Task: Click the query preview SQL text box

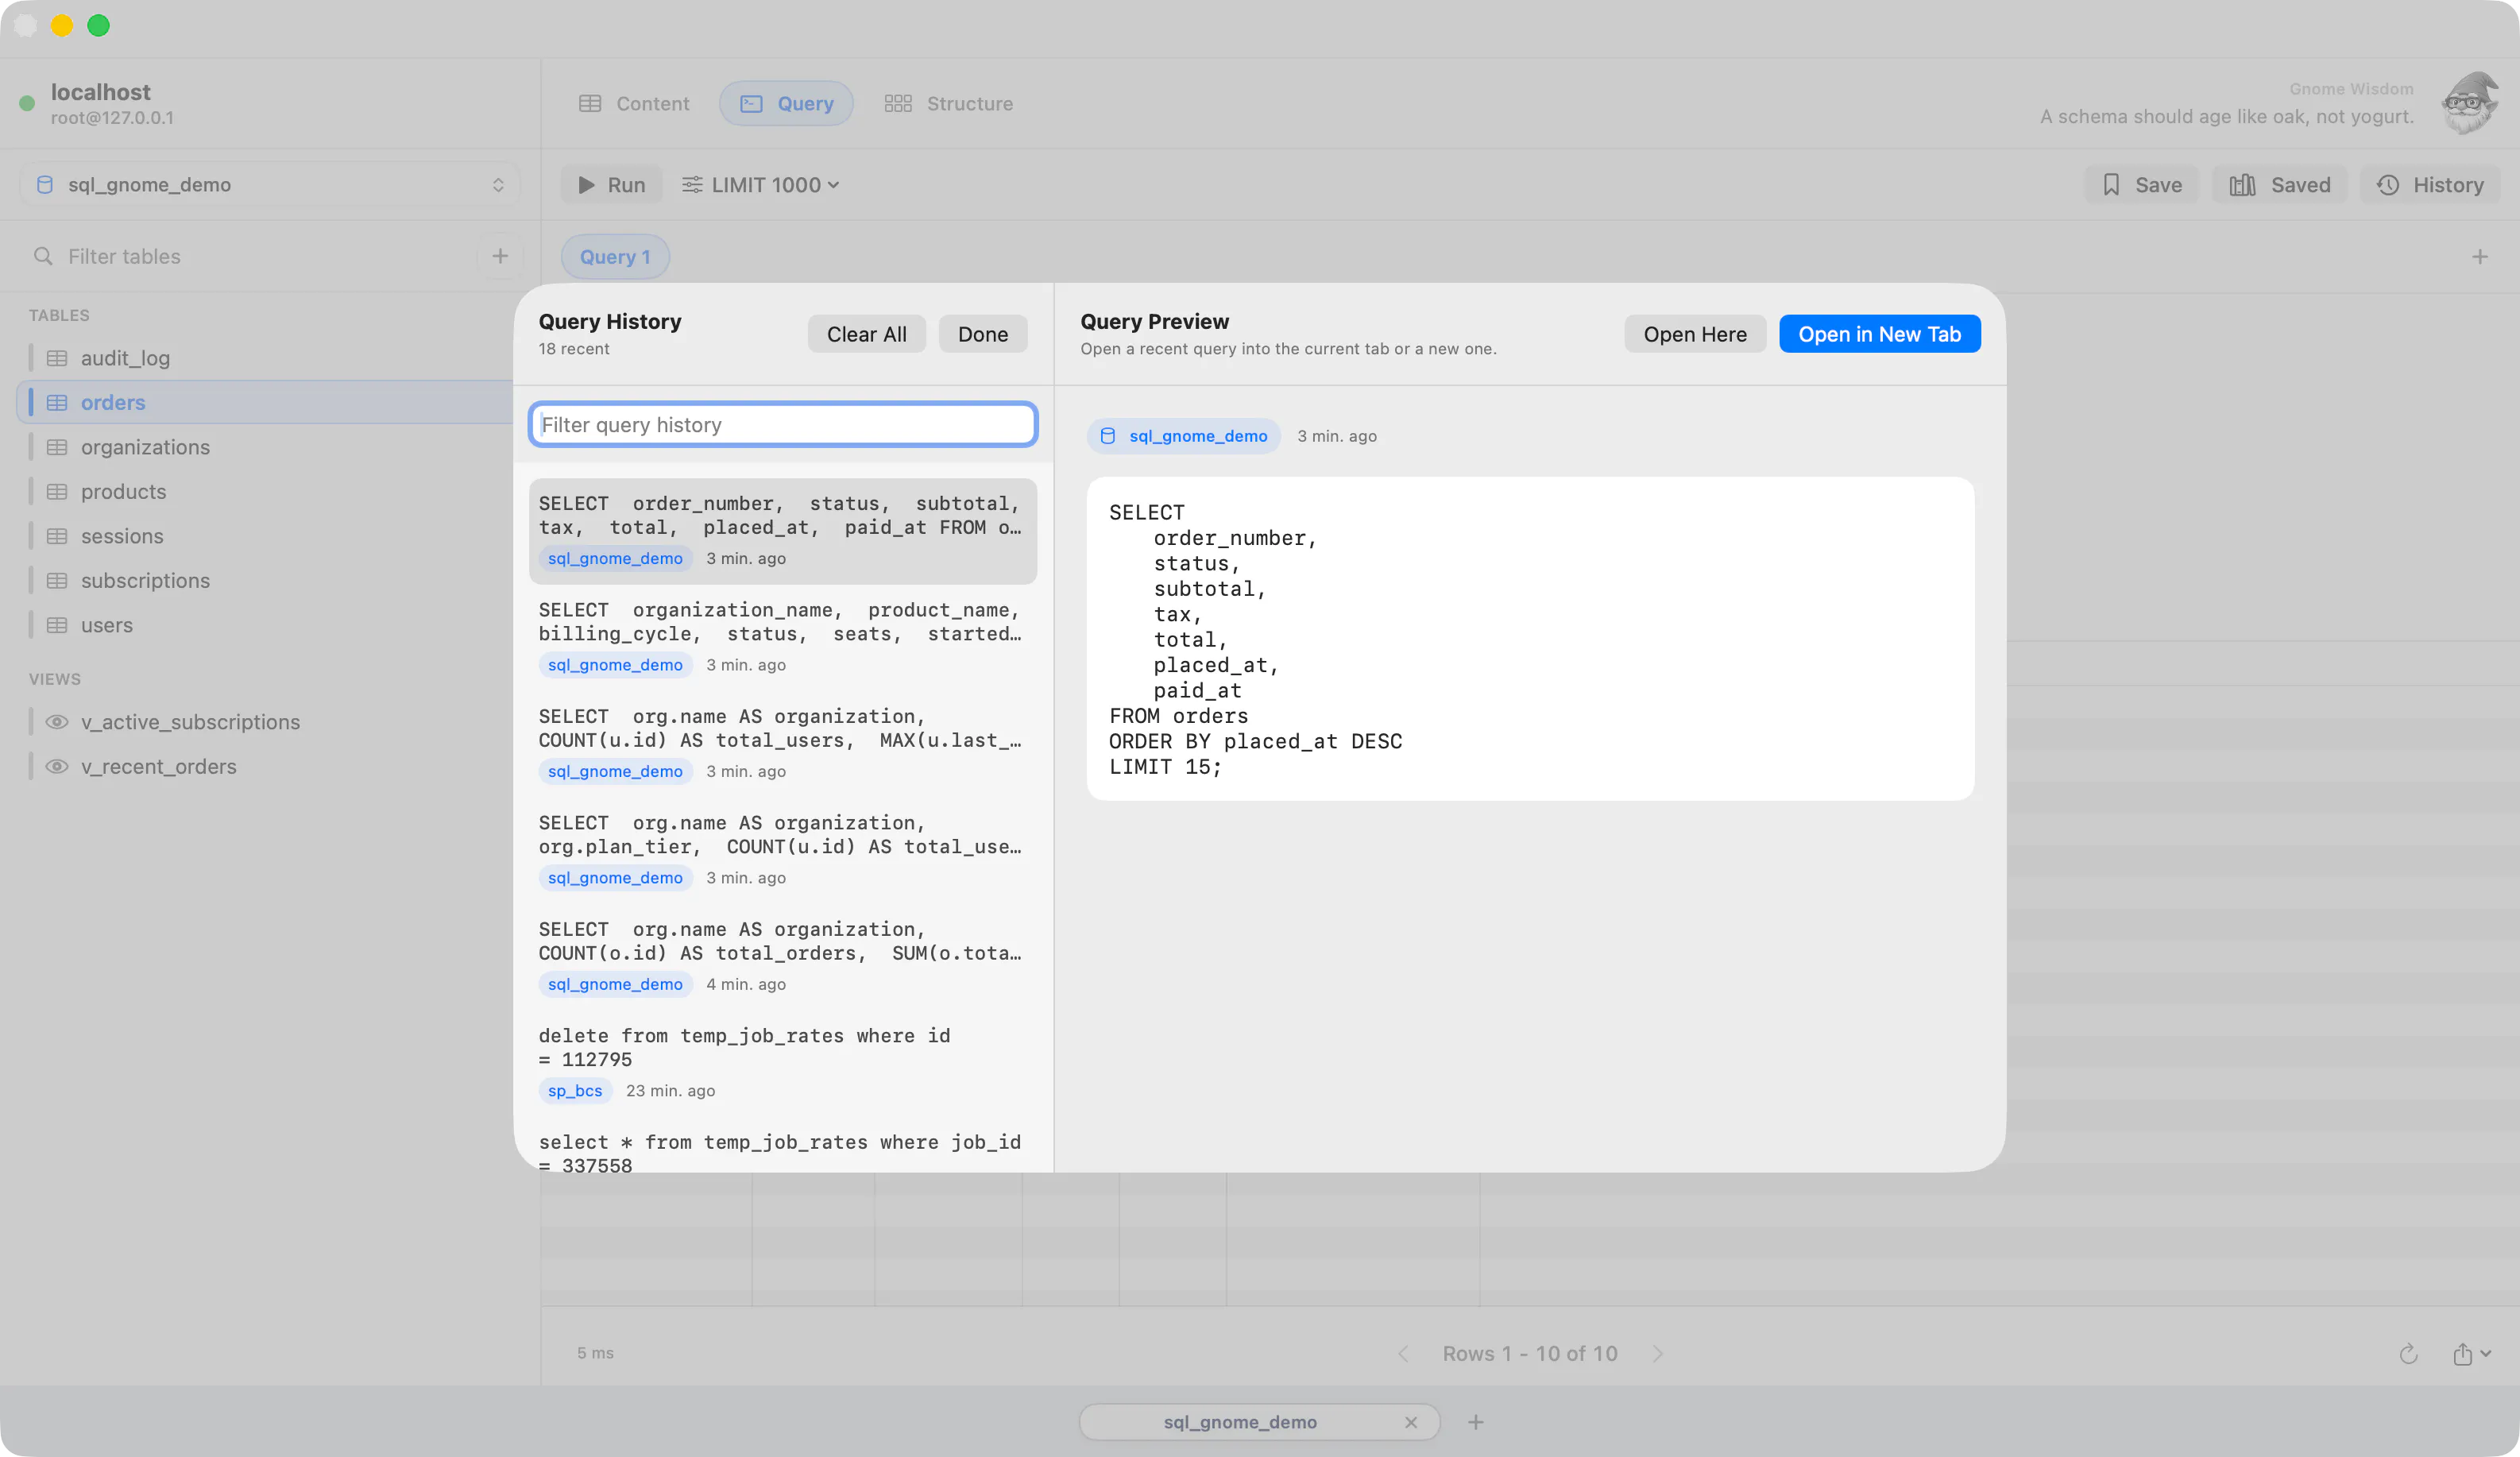Action: (x=1530, y=639)
